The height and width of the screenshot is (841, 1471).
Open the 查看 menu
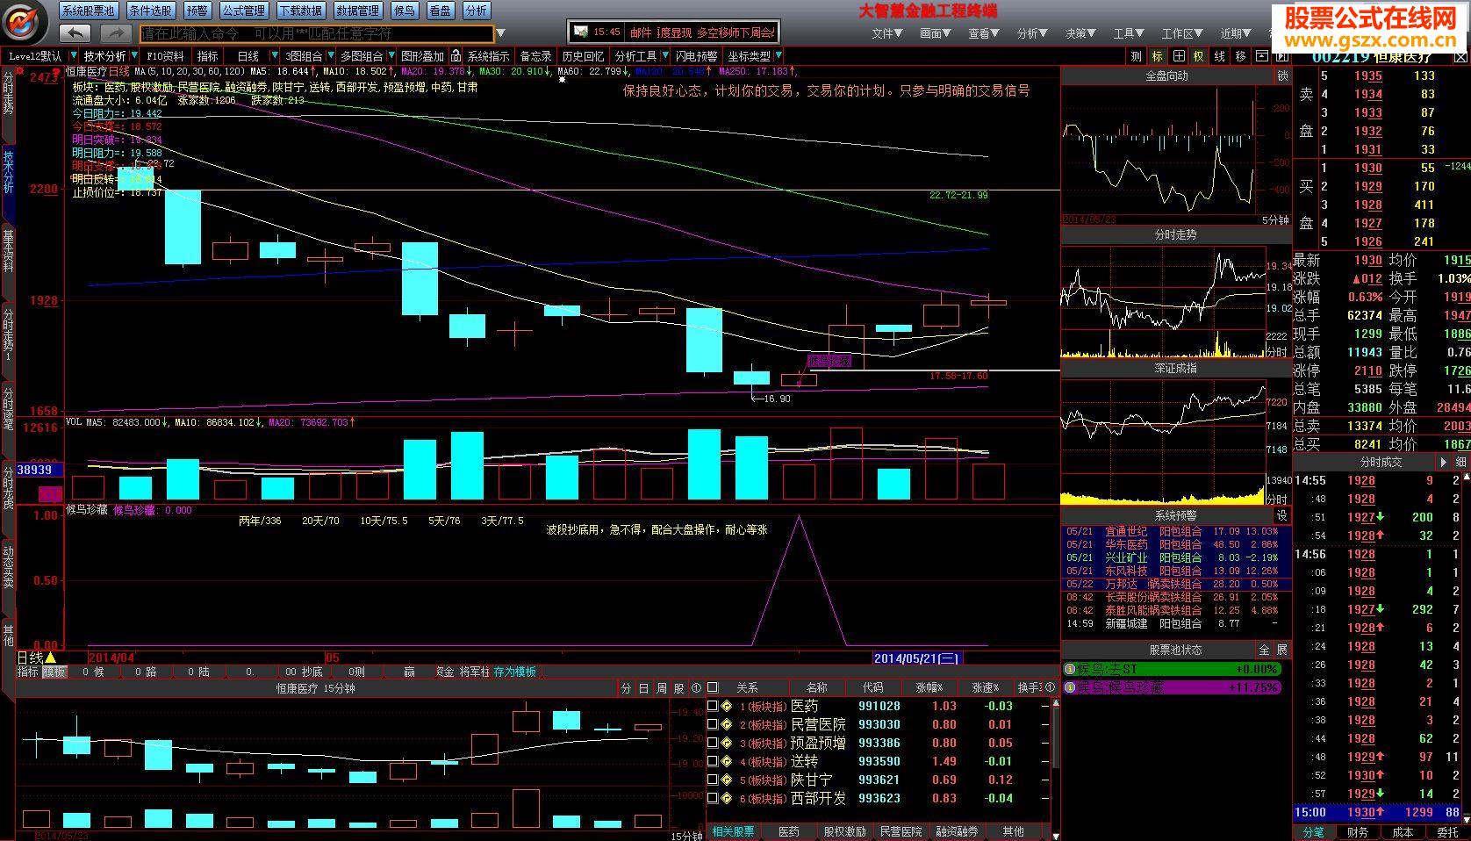983,33
